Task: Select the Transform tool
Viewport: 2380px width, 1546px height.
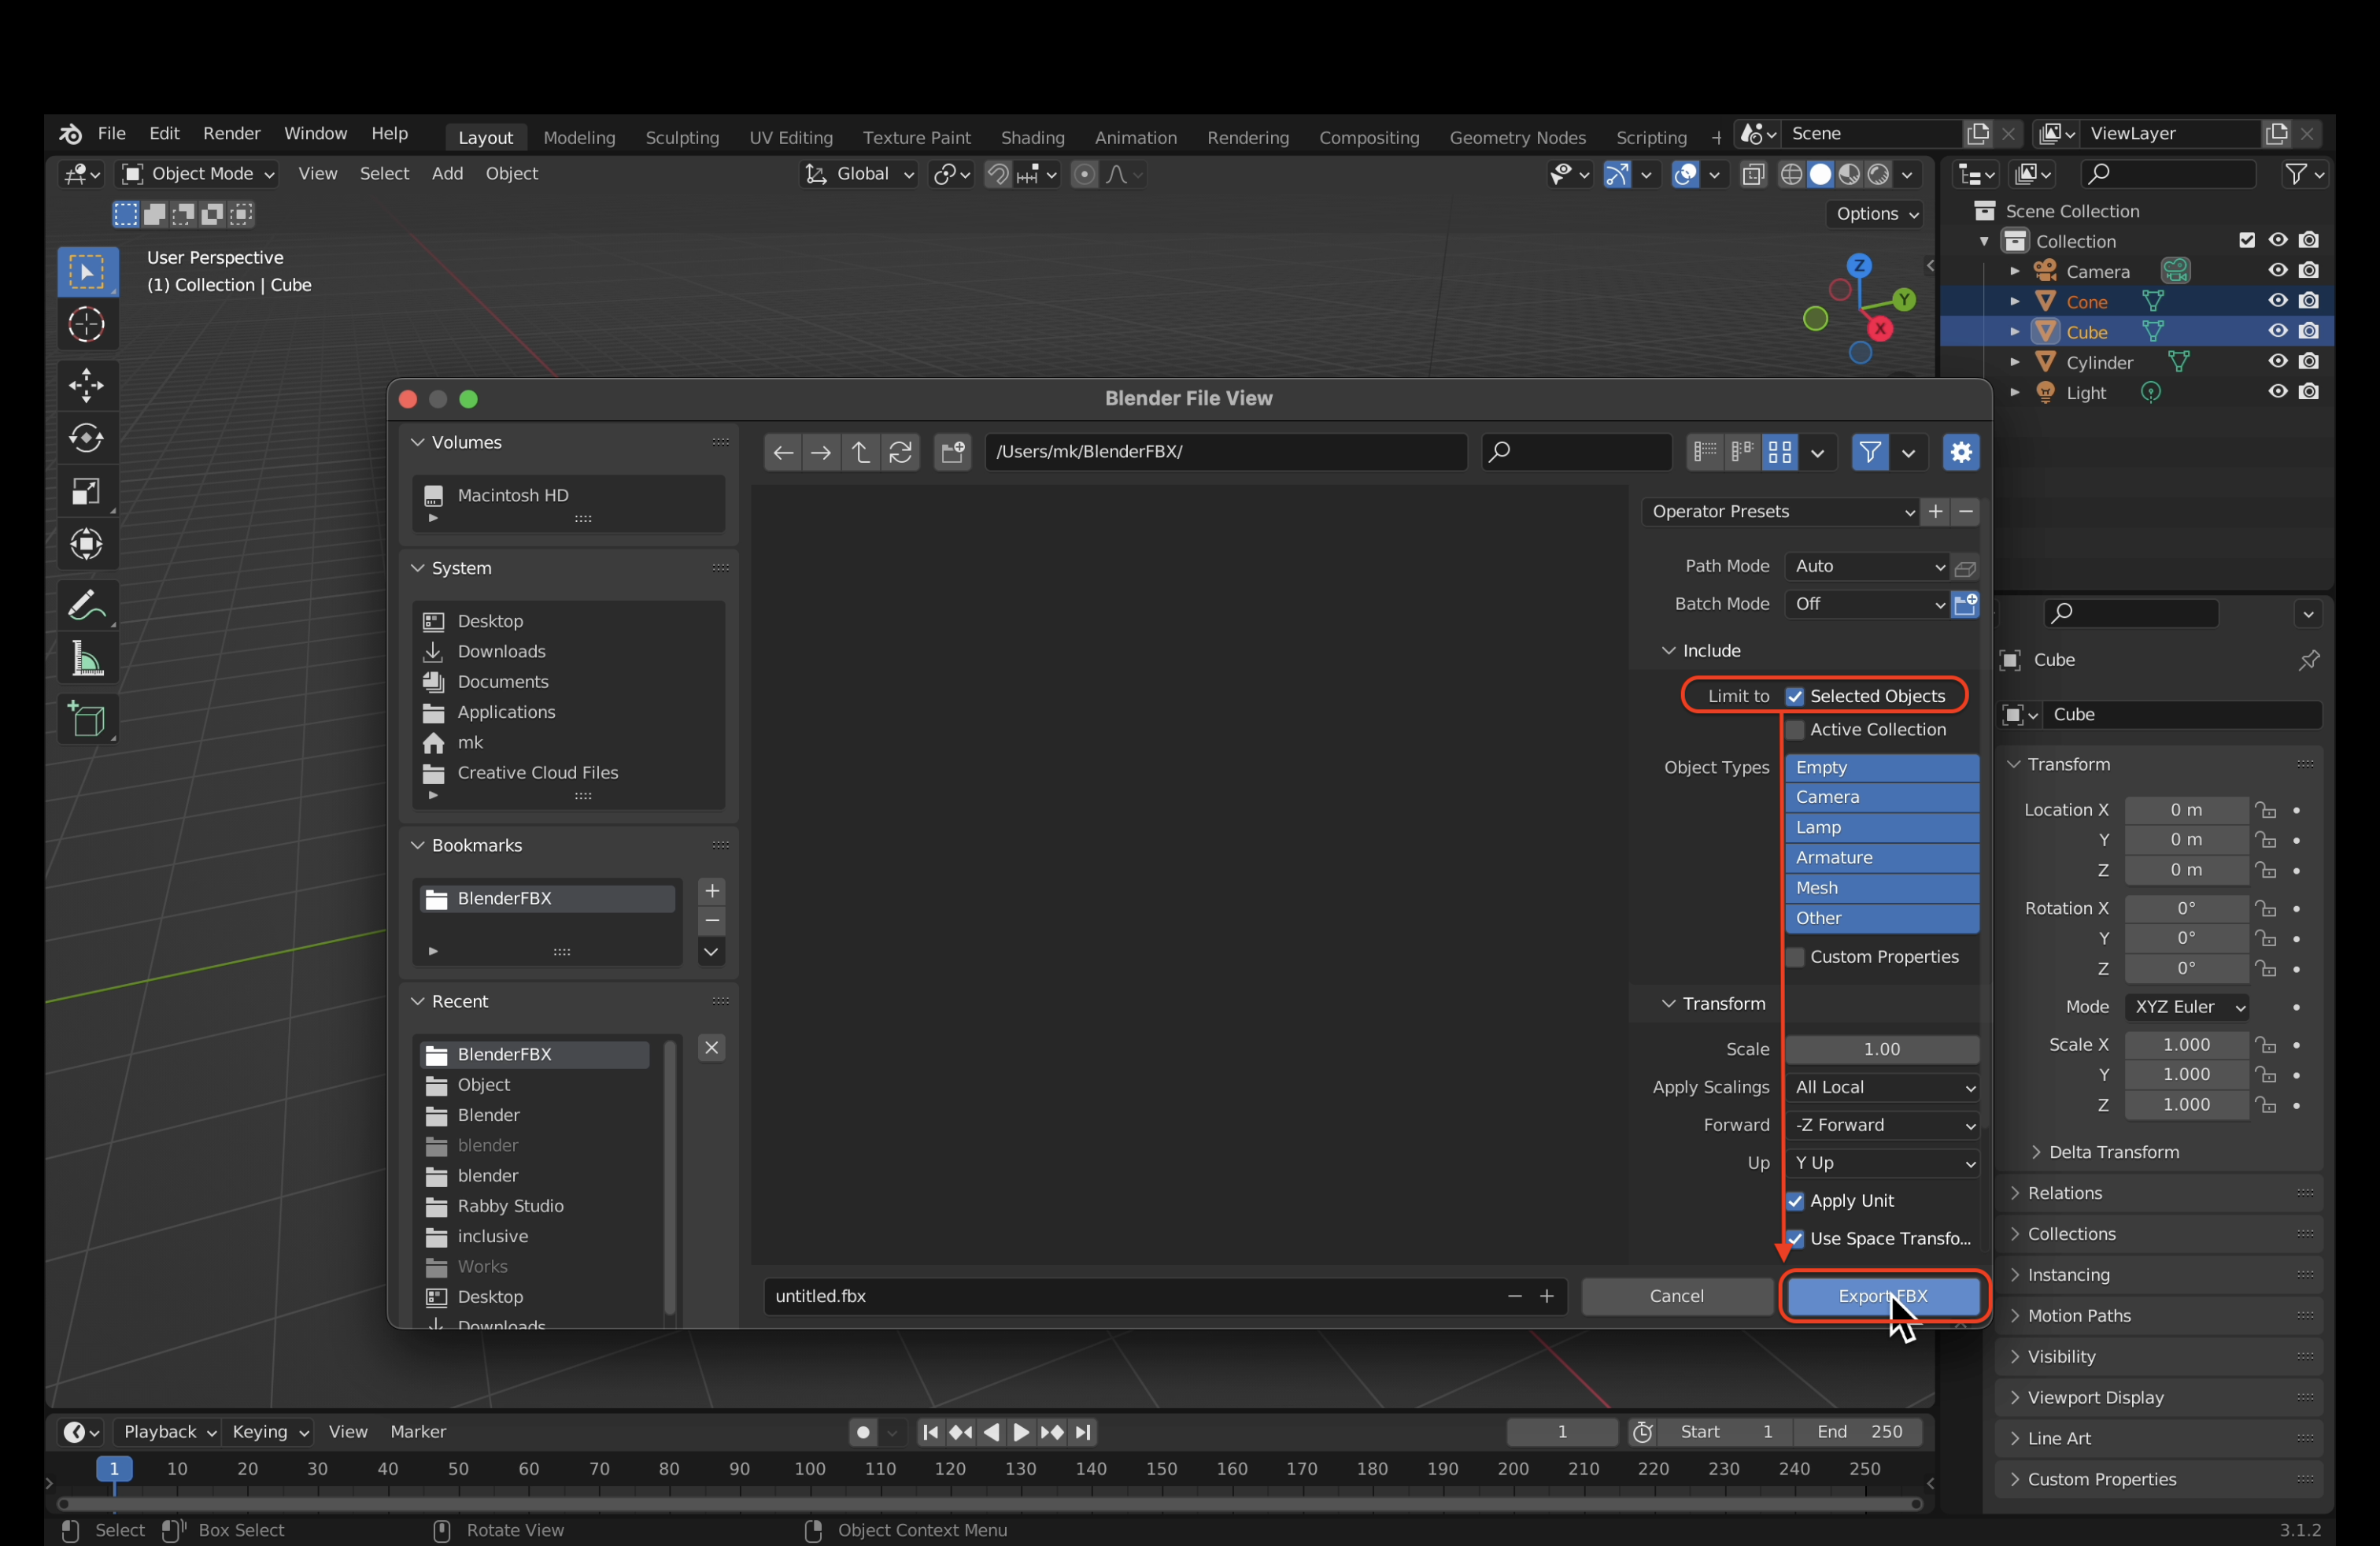Action: click(x=86, y=544)
